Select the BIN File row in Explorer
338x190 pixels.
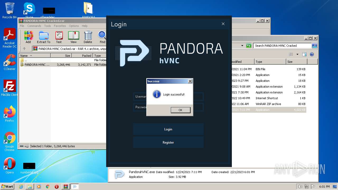click(269, 69)
